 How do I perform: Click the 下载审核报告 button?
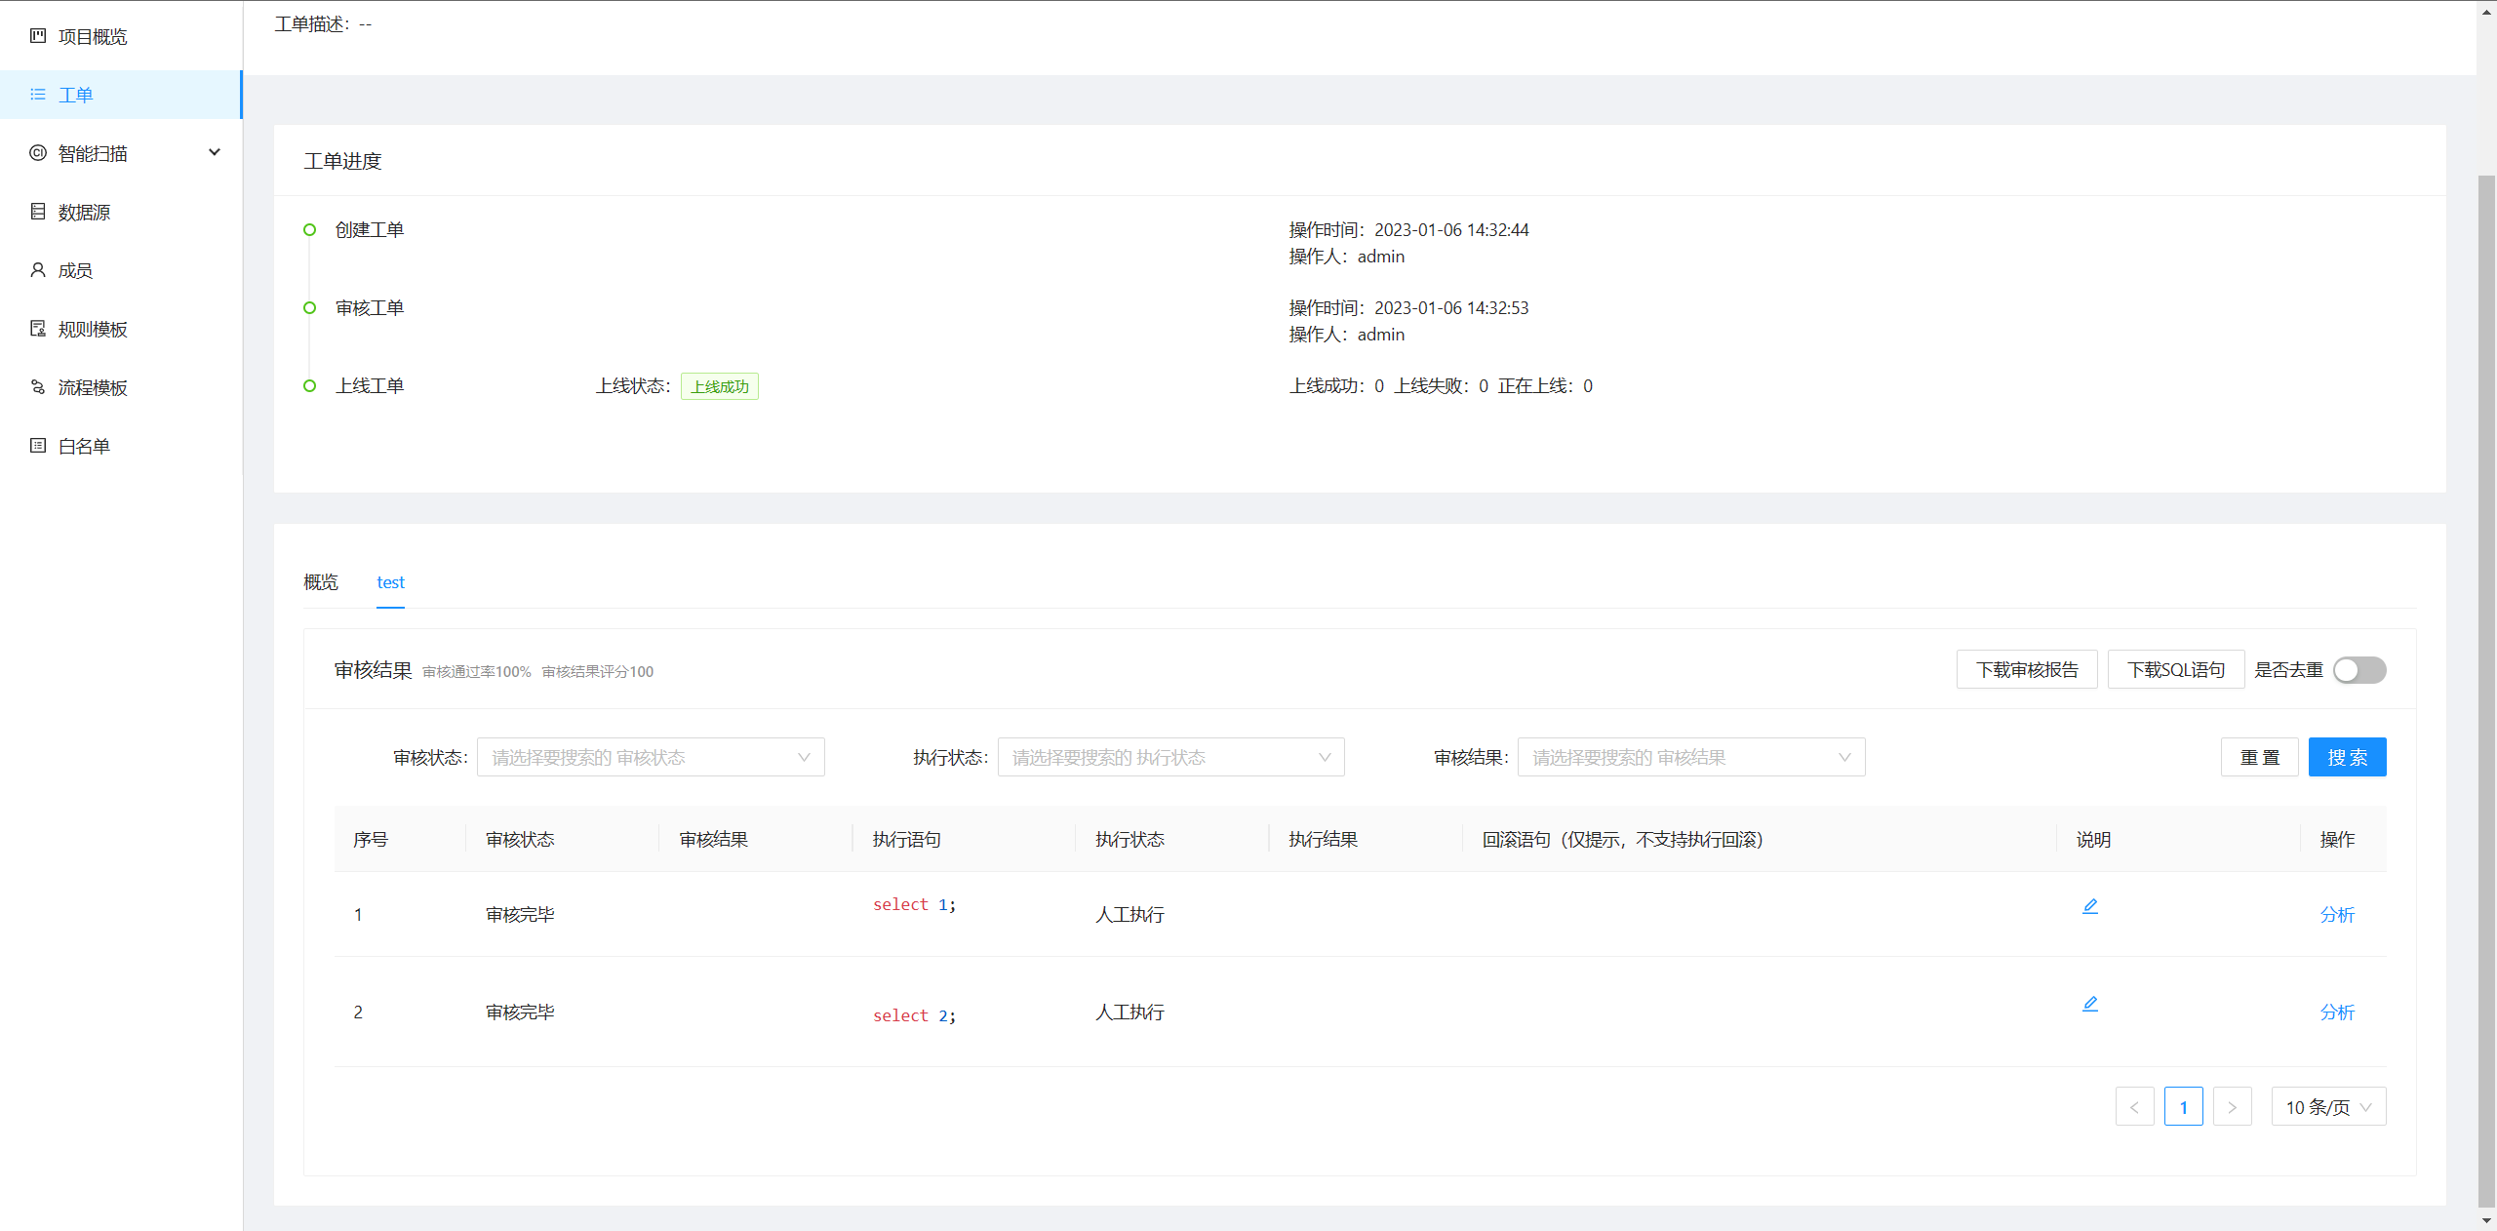point(2027,670)
